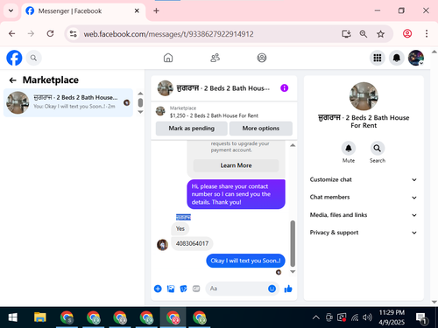Expand Privacy & support section
This screenshot has height=328, width=438.
tap(364, 233)
